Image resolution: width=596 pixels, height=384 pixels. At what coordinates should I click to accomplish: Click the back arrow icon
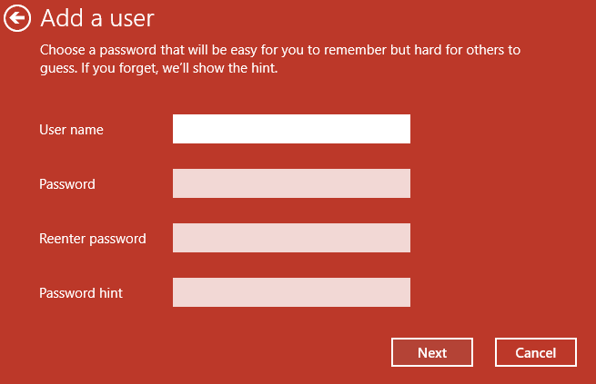point(17,18)
